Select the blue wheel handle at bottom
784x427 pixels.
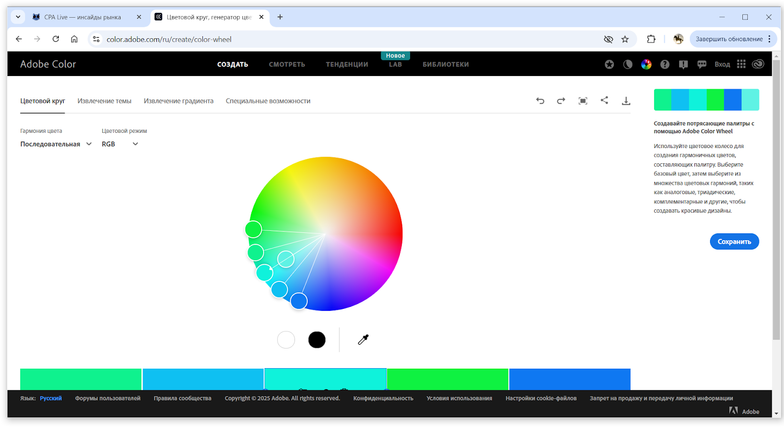298,301
